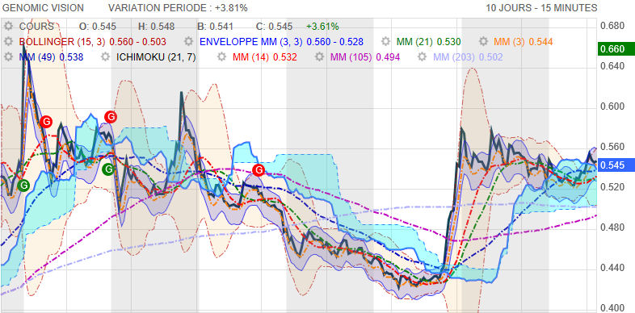Open settings gear for MM (3)
Image resolution: width=635 pixels, height=313 pixels.
pos(483,42)
